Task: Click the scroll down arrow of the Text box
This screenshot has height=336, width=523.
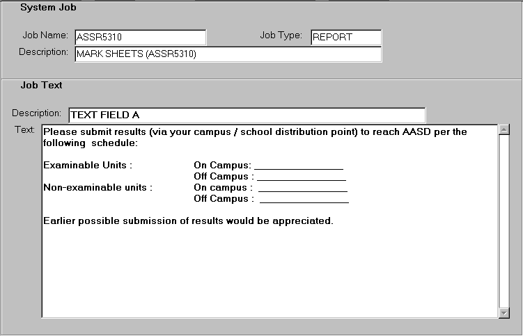Action: (x=505, y=313)
